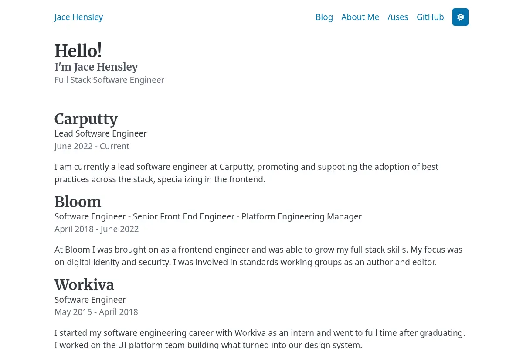Image resolution: width=523 pixels, height=349 pixels.
Task: Select the Full Stack Software Engineer tagline
Action: point(109,80)
